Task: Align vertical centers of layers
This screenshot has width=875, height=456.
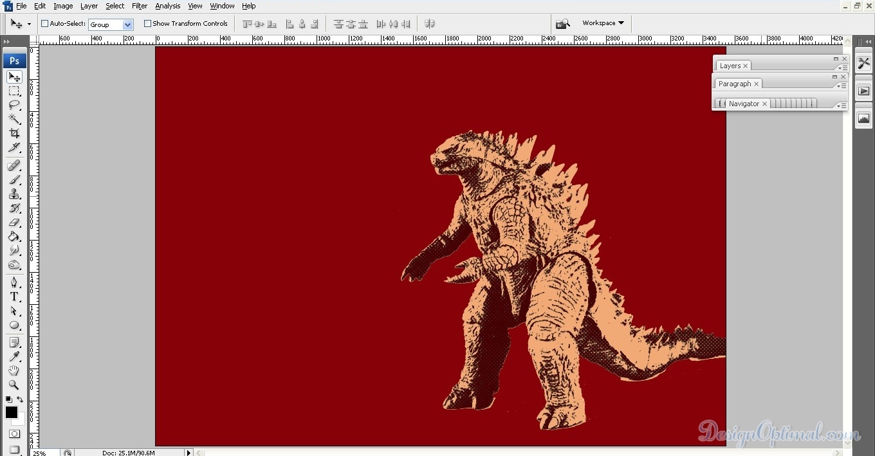Action: [x=259, y=24]
